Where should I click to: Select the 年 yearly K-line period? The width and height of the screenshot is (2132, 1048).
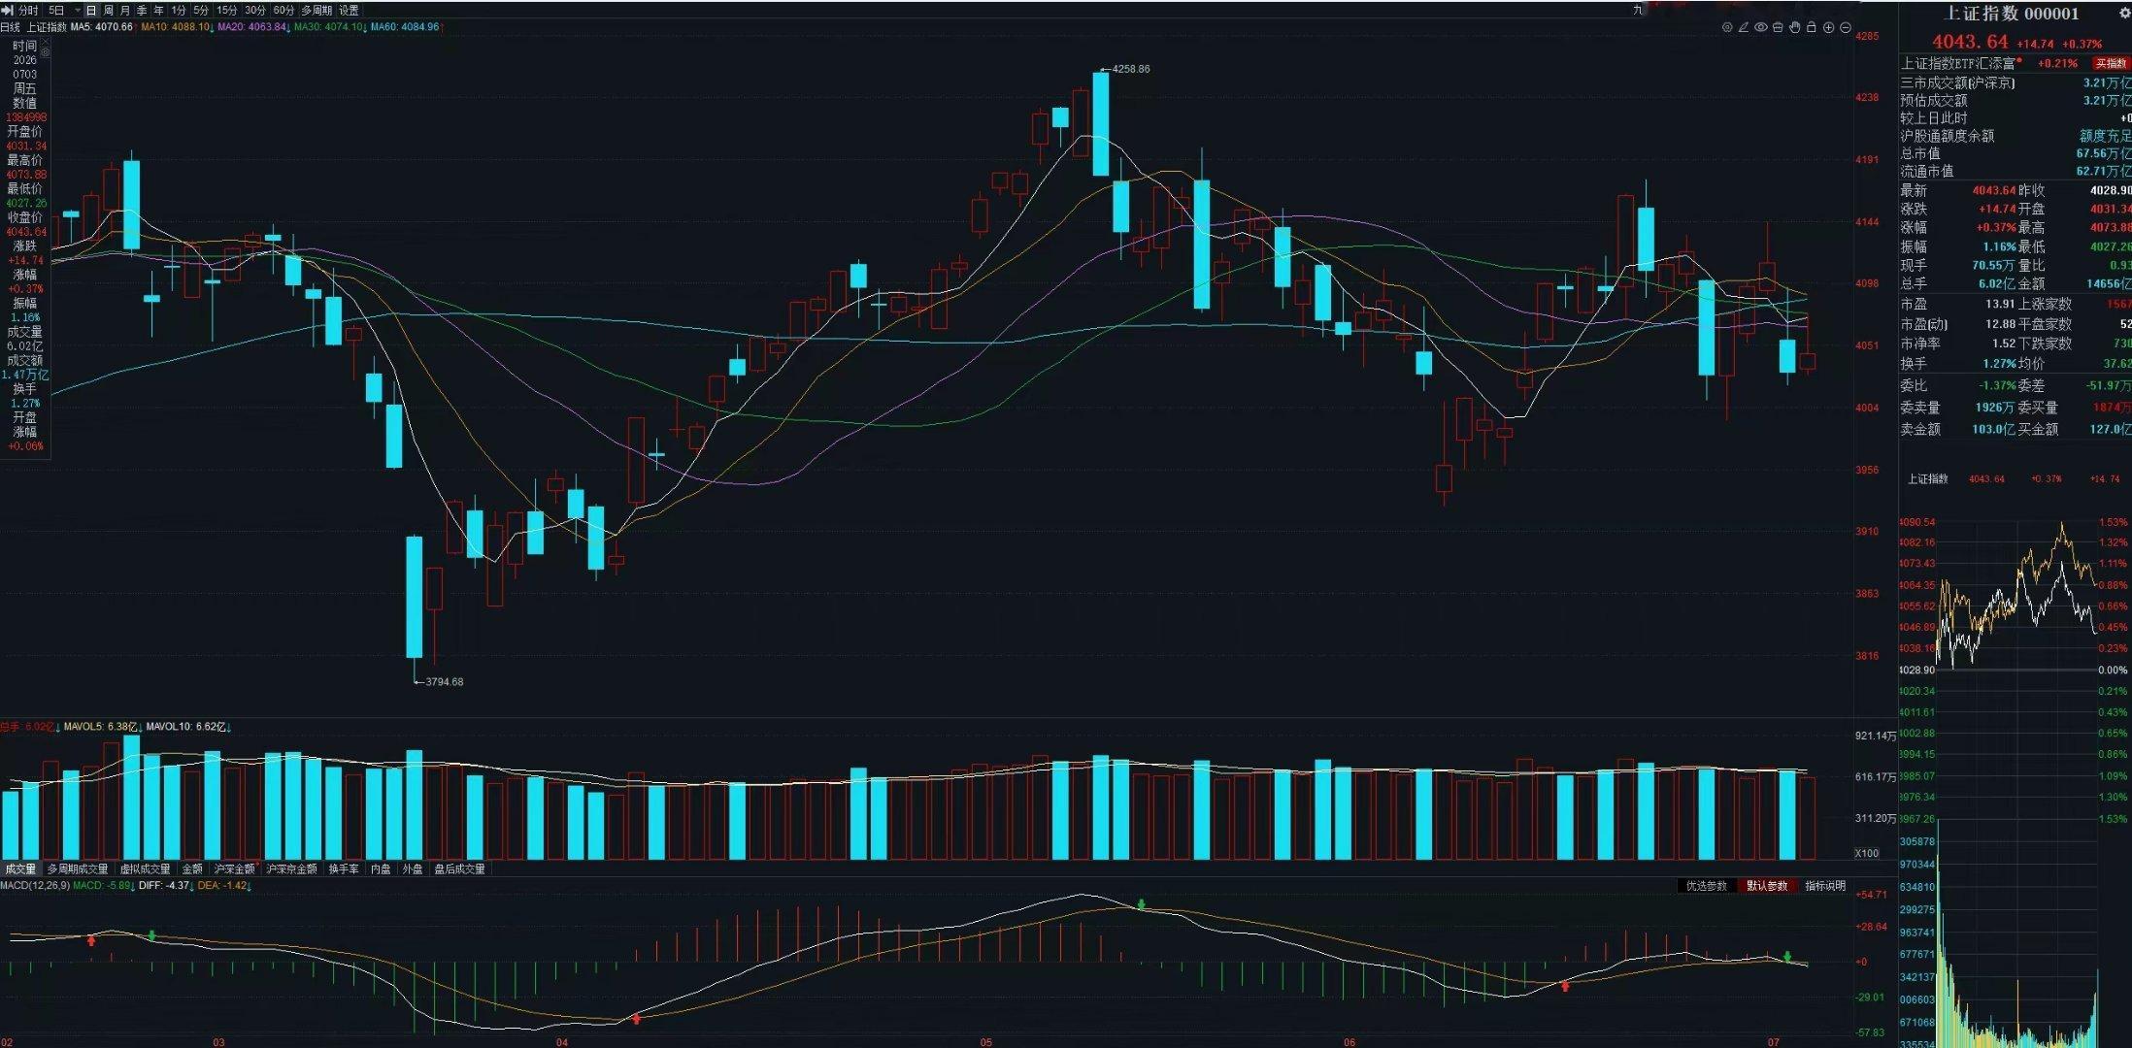pos(158,10)
